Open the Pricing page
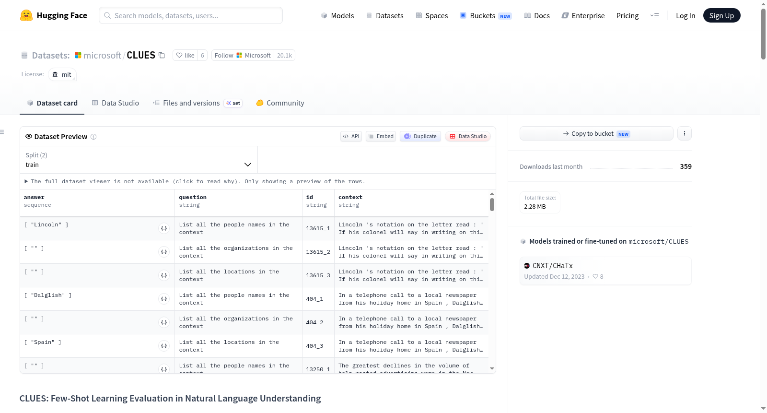767x413 pixels. (x=628, y=15)
